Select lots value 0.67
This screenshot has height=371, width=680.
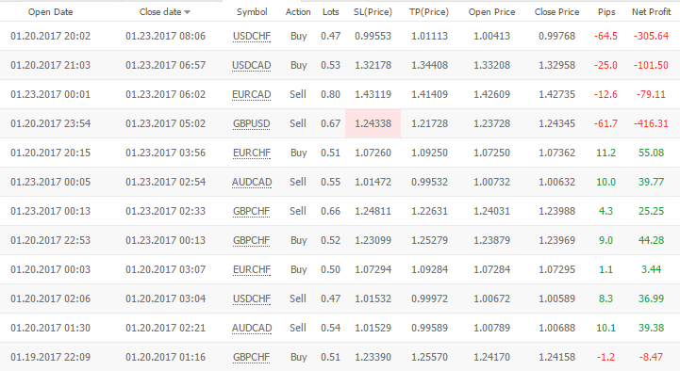[x=330, y=123]
